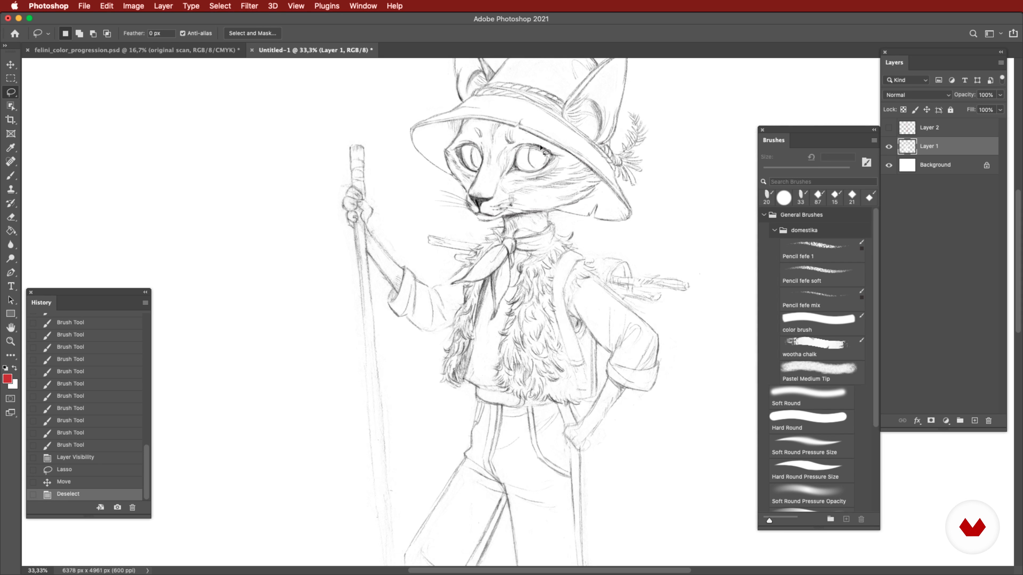Delete layer with Layers panel trash icon
This screenshot has height=575, width=1023.
click(988, 420)
